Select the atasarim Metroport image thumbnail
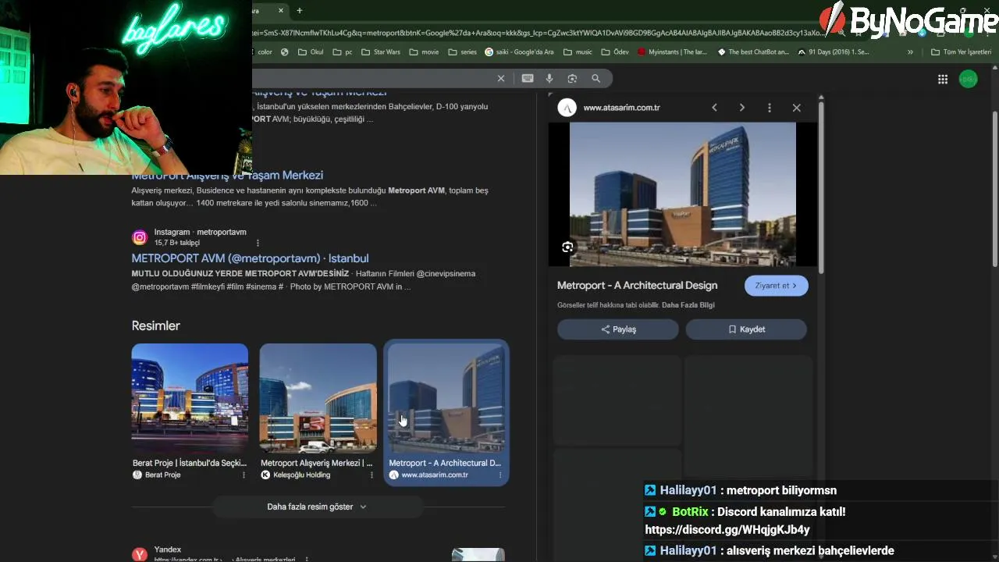The height and width of the screenshot is (562, 999). tap(446, 398)
